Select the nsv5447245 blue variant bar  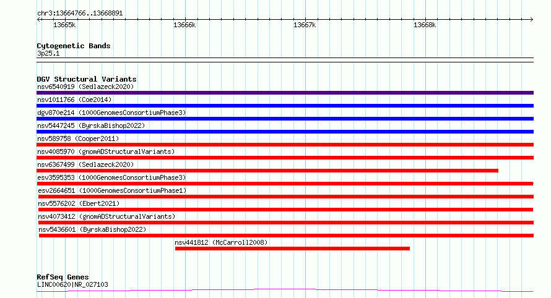[285, 132]
